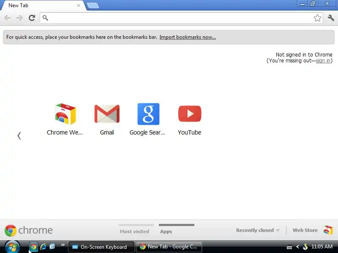The height and width of the screenshot is (253, 338).
Task: Click the Web Store bag icon in footer
Action: coord(328,230)
